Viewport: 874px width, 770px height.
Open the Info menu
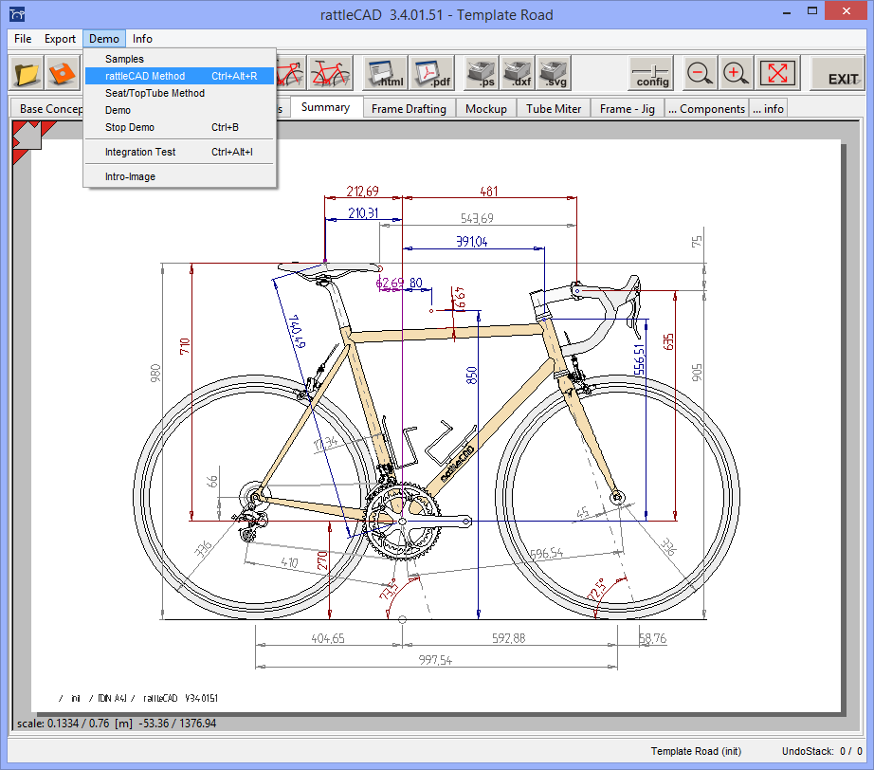pos(142,39)
